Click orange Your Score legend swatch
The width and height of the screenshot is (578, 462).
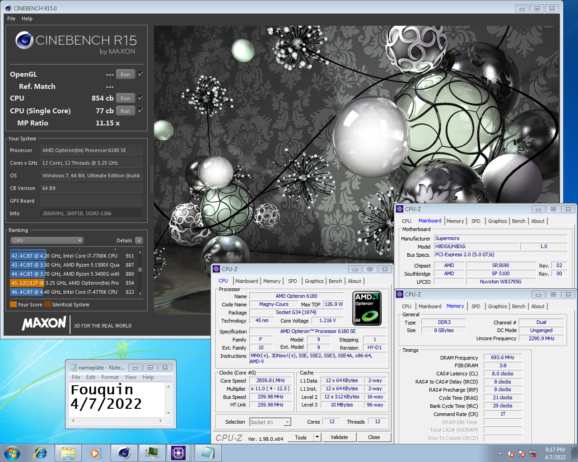pos(14,305)
